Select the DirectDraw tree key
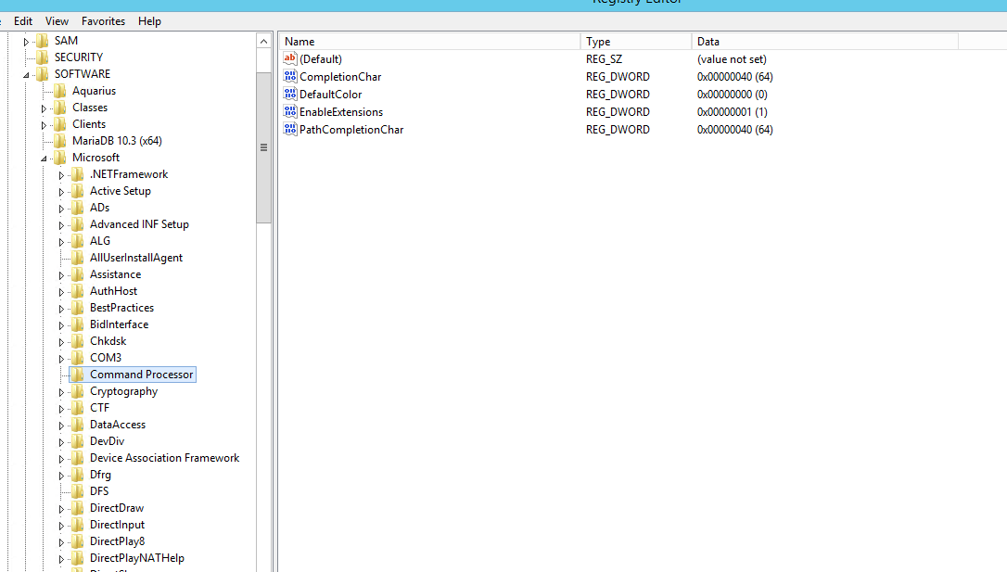Screen dimensions: 1007x572 (x=117, y=508)
